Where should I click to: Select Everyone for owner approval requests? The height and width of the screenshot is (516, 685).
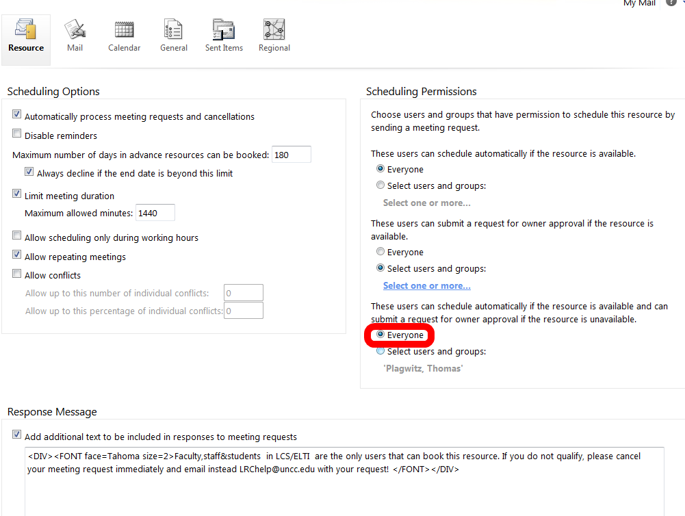(380, 252)
